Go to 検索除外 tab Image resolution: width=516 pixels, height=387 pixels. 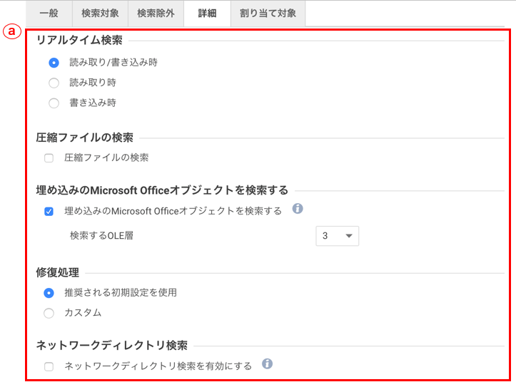pos(156,13)
